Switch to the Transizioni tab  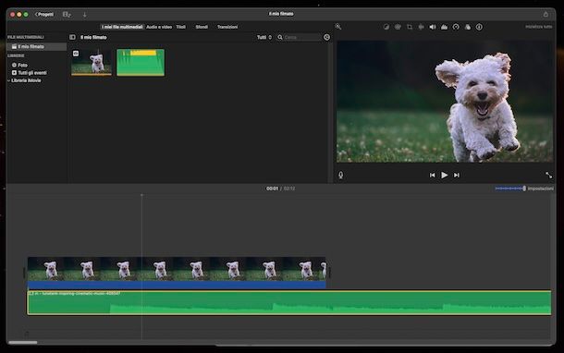point(227,27)
